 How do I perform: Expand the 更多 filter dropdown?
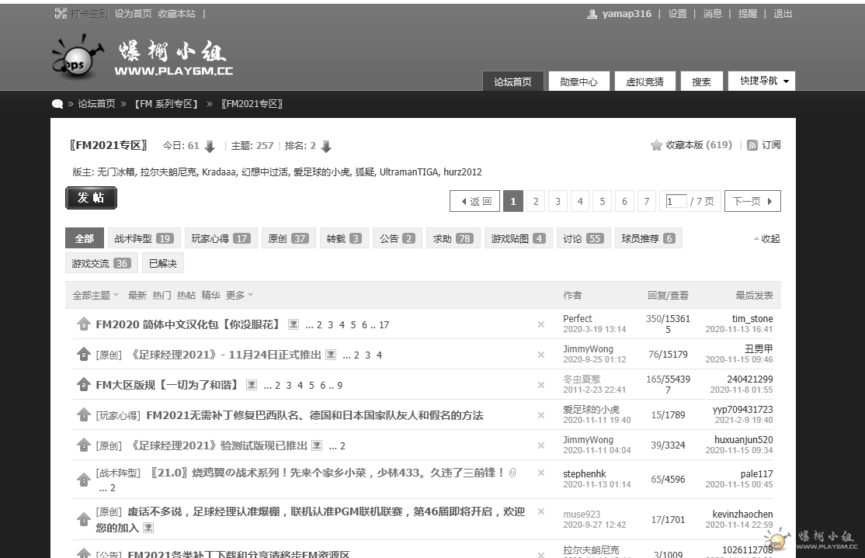point(239,295)
